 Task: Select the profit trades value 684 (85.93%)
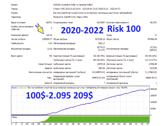tap(99, 60)
